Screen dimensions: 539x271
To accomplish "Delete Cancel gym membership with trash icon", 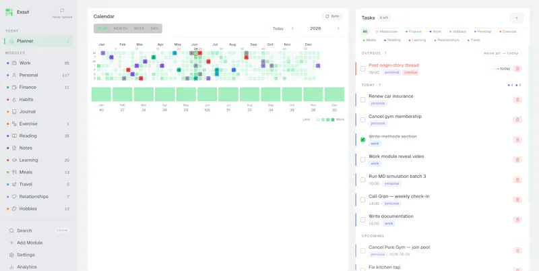I will click(x=517, y=120).
